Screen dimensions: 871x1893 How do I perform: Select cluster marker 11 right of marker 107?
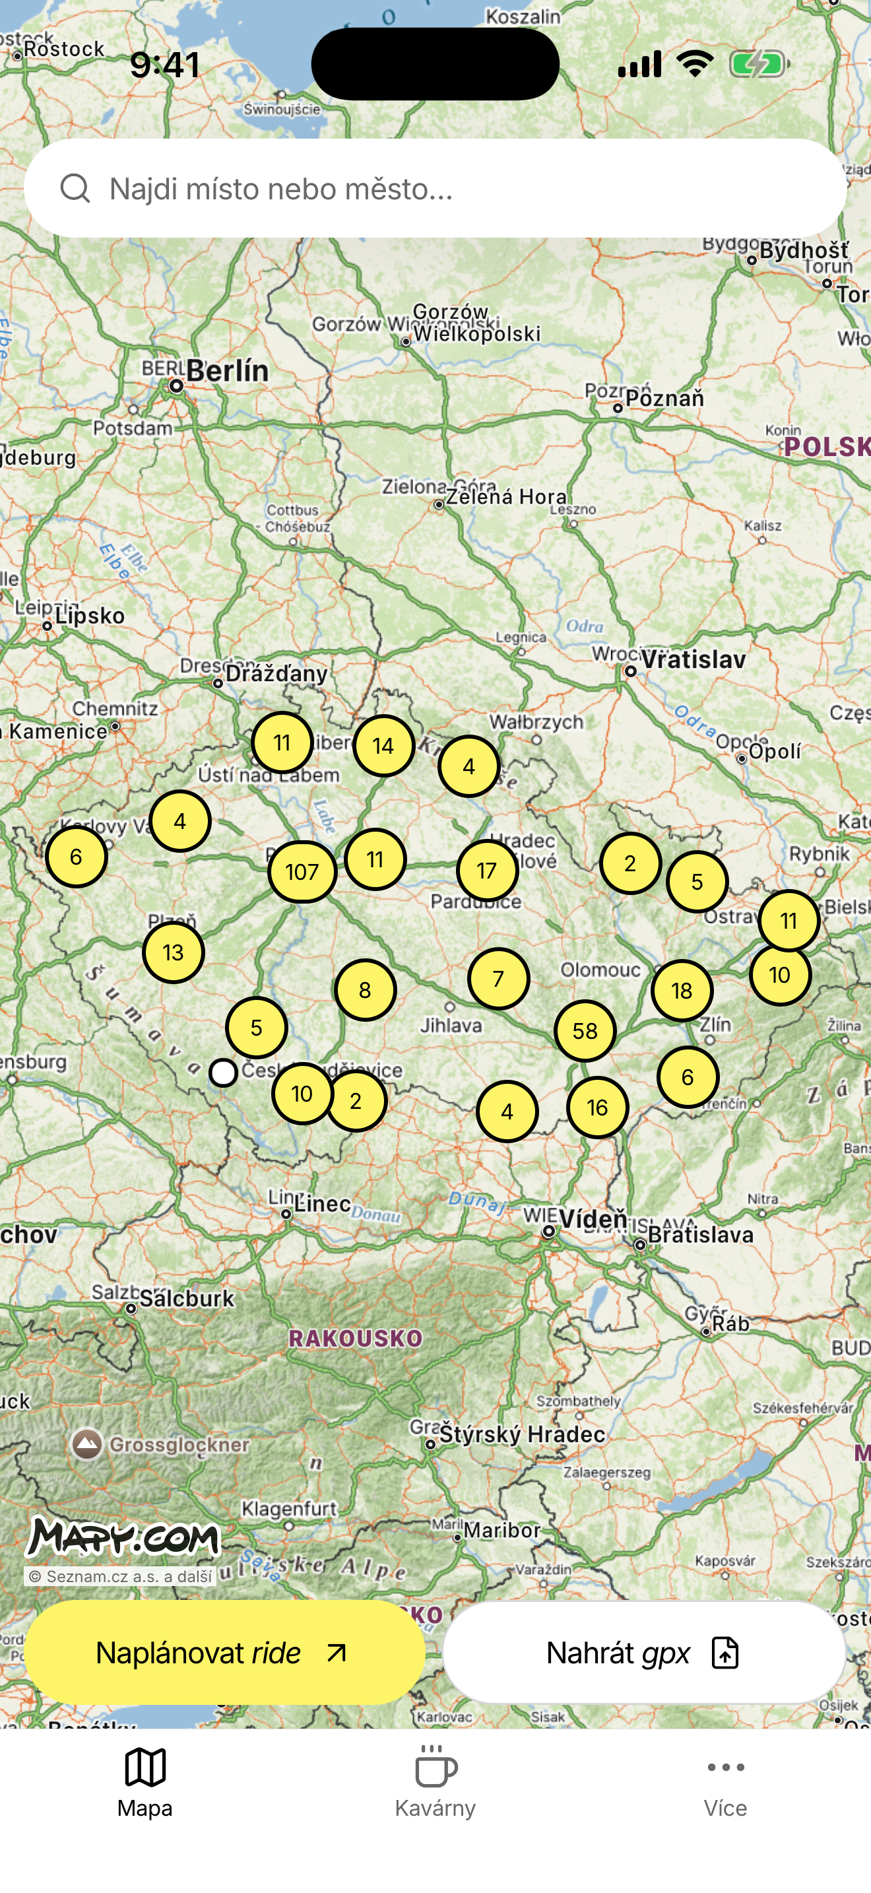point(375,858)
